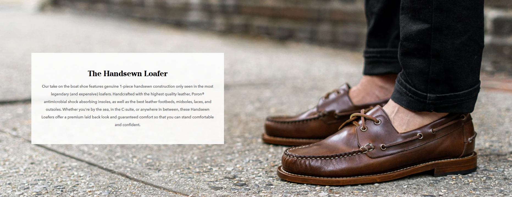512x197 pixels.
Task: Click the empty white margin below the paragraph text
Action: 128,136
